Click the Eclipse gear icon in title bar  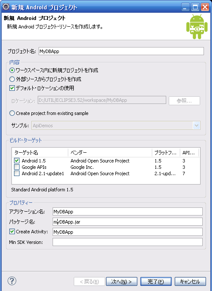[6, 7]
